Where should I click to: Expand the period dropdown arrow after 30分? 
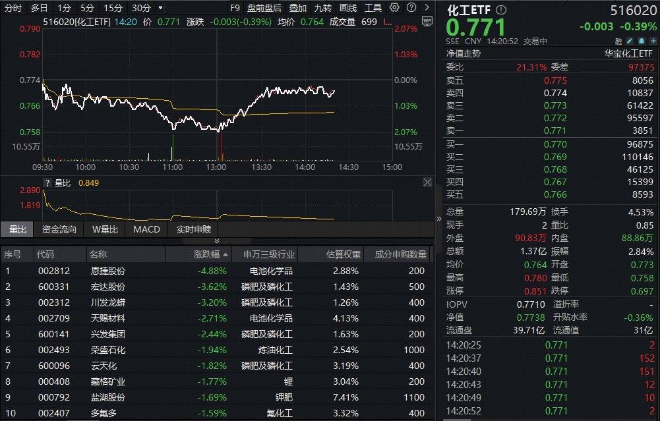pos(161,8)
